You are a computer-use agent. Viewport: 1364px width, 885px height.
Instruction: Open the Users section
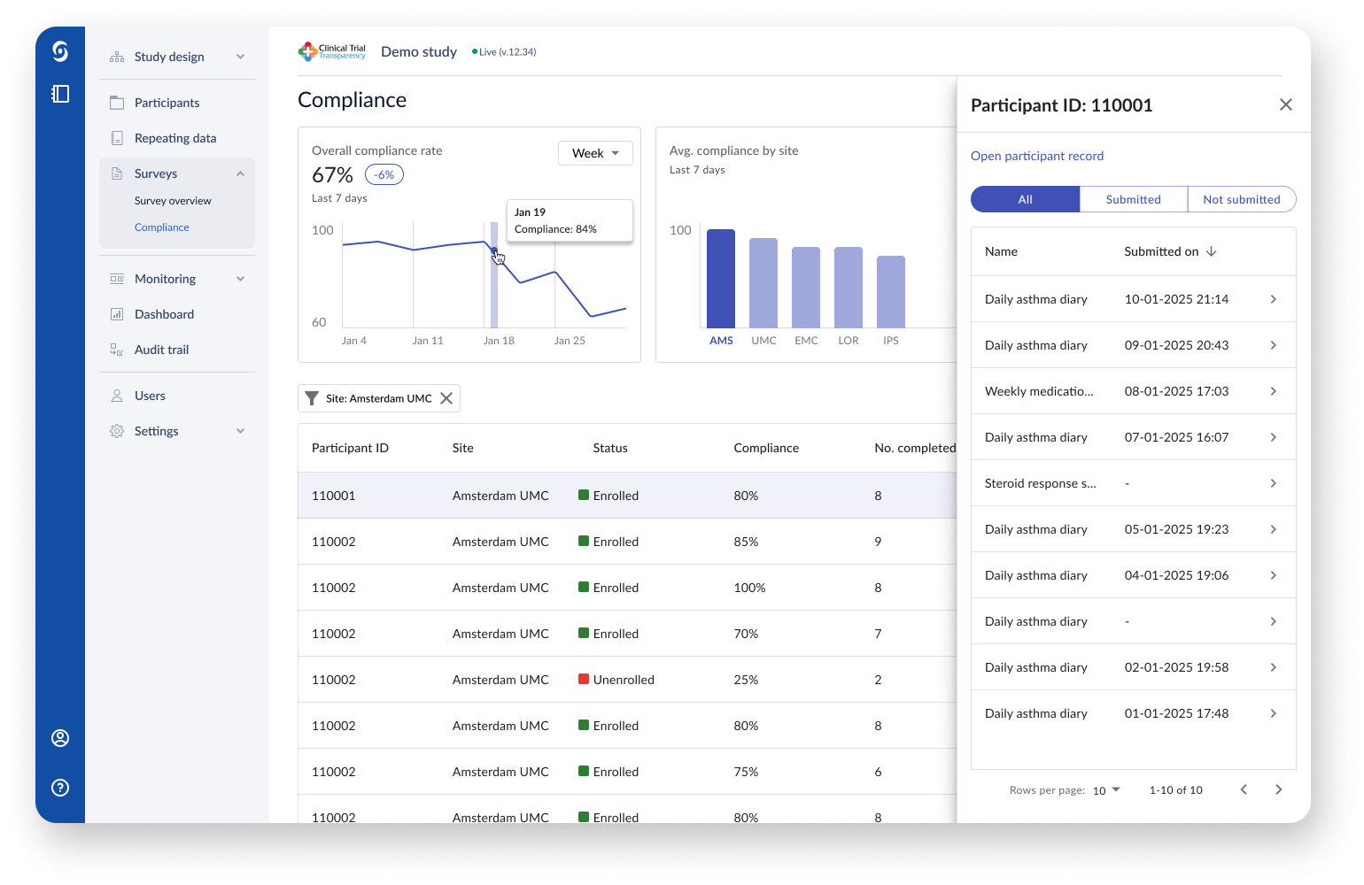(x=150, y=396)
